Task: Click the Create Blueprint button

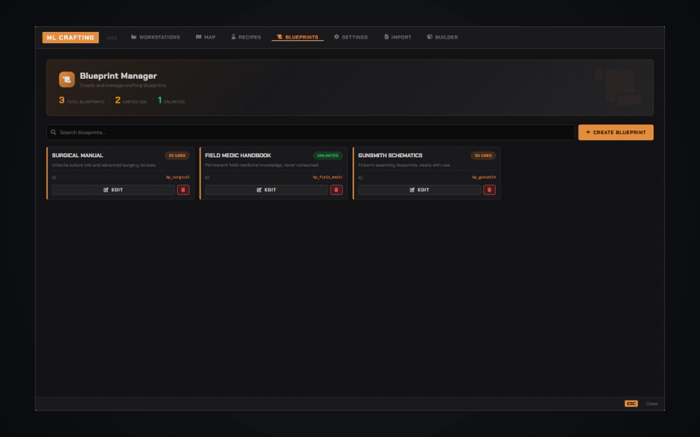Action: (615, 133)
